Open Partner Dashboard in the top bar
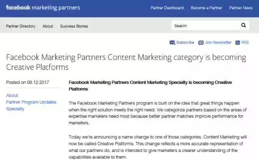The image size is (259, 162). [x=167, y=8]
